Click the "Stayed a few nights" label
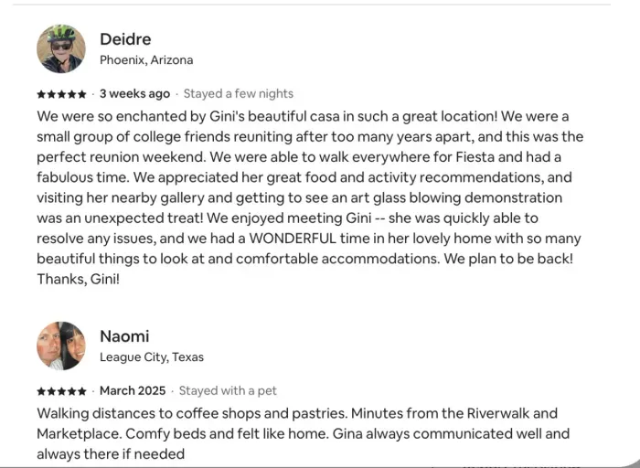The height and width of the screenshot is (468, 640). 239,93
